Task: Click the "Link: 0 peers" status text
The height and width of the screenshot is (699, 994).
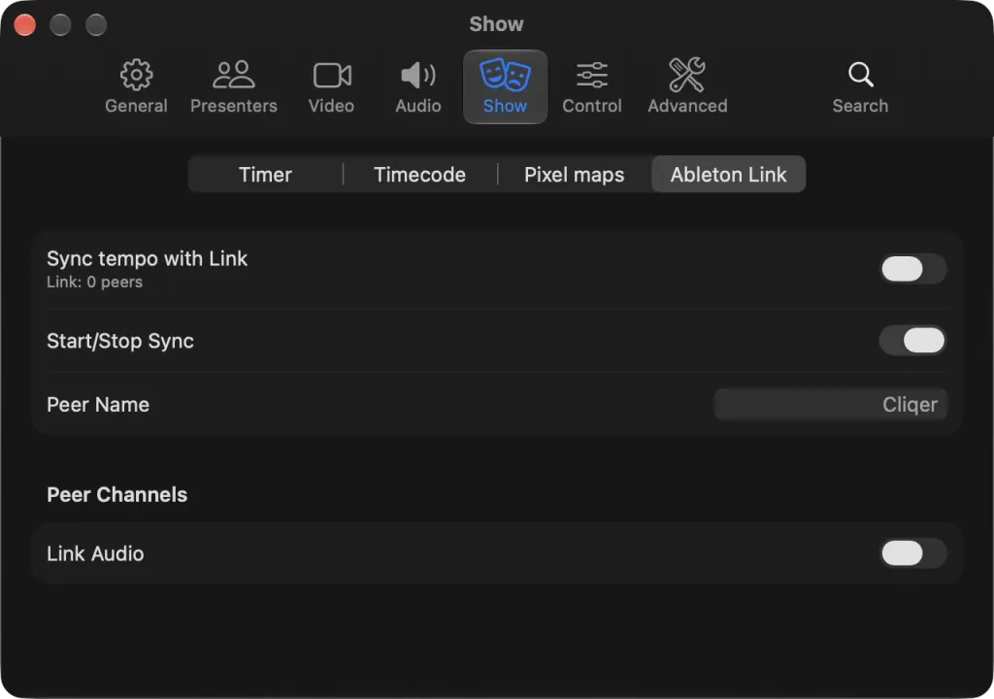Action: (94, 283)
